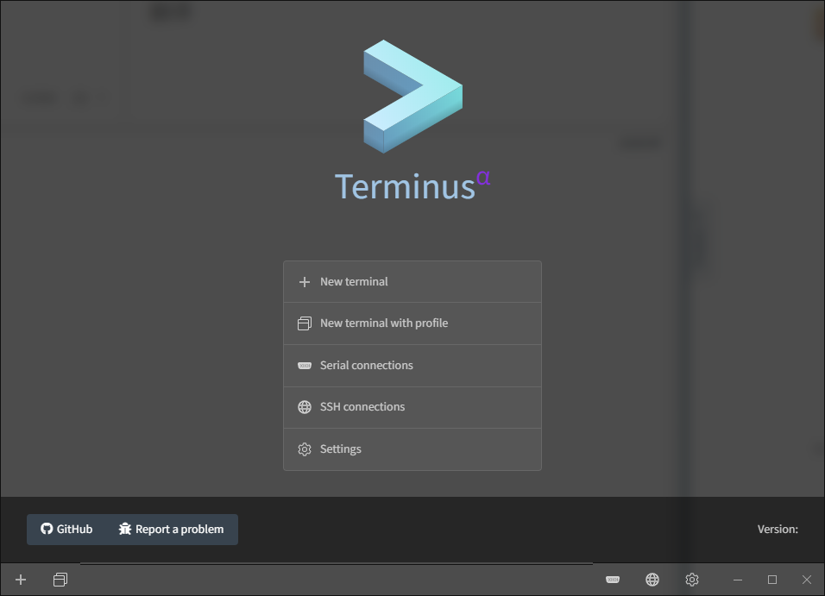The height and width of the screenshot is (596, 825).
Task: Minimize the Terminus window
Action: coord(738,580)
